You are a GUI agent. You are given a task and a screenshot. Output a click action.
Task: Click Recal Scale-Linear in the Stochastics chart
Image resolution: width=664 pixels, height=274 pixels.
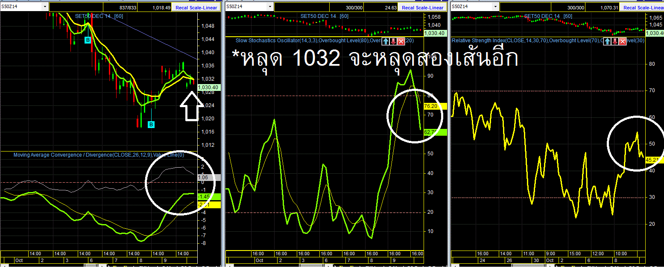423,8
